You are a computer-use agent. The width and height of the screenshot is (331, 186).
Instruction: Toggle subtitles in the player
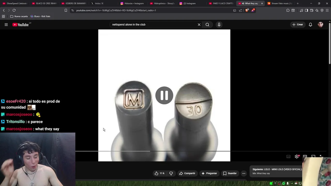288,157
